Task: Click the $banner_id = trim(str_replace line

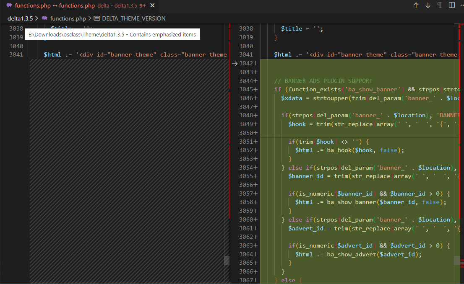Action: point(374,176)
